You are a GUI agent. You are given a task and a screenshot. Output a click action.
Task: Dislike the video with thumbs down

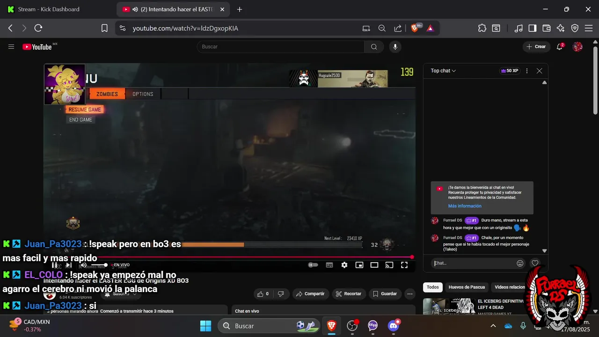pyautogui.click(x=281, y=294)
